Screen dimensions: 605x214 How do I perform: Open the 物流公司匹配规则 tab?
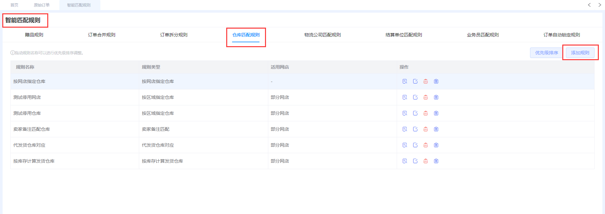click(323, 35)
